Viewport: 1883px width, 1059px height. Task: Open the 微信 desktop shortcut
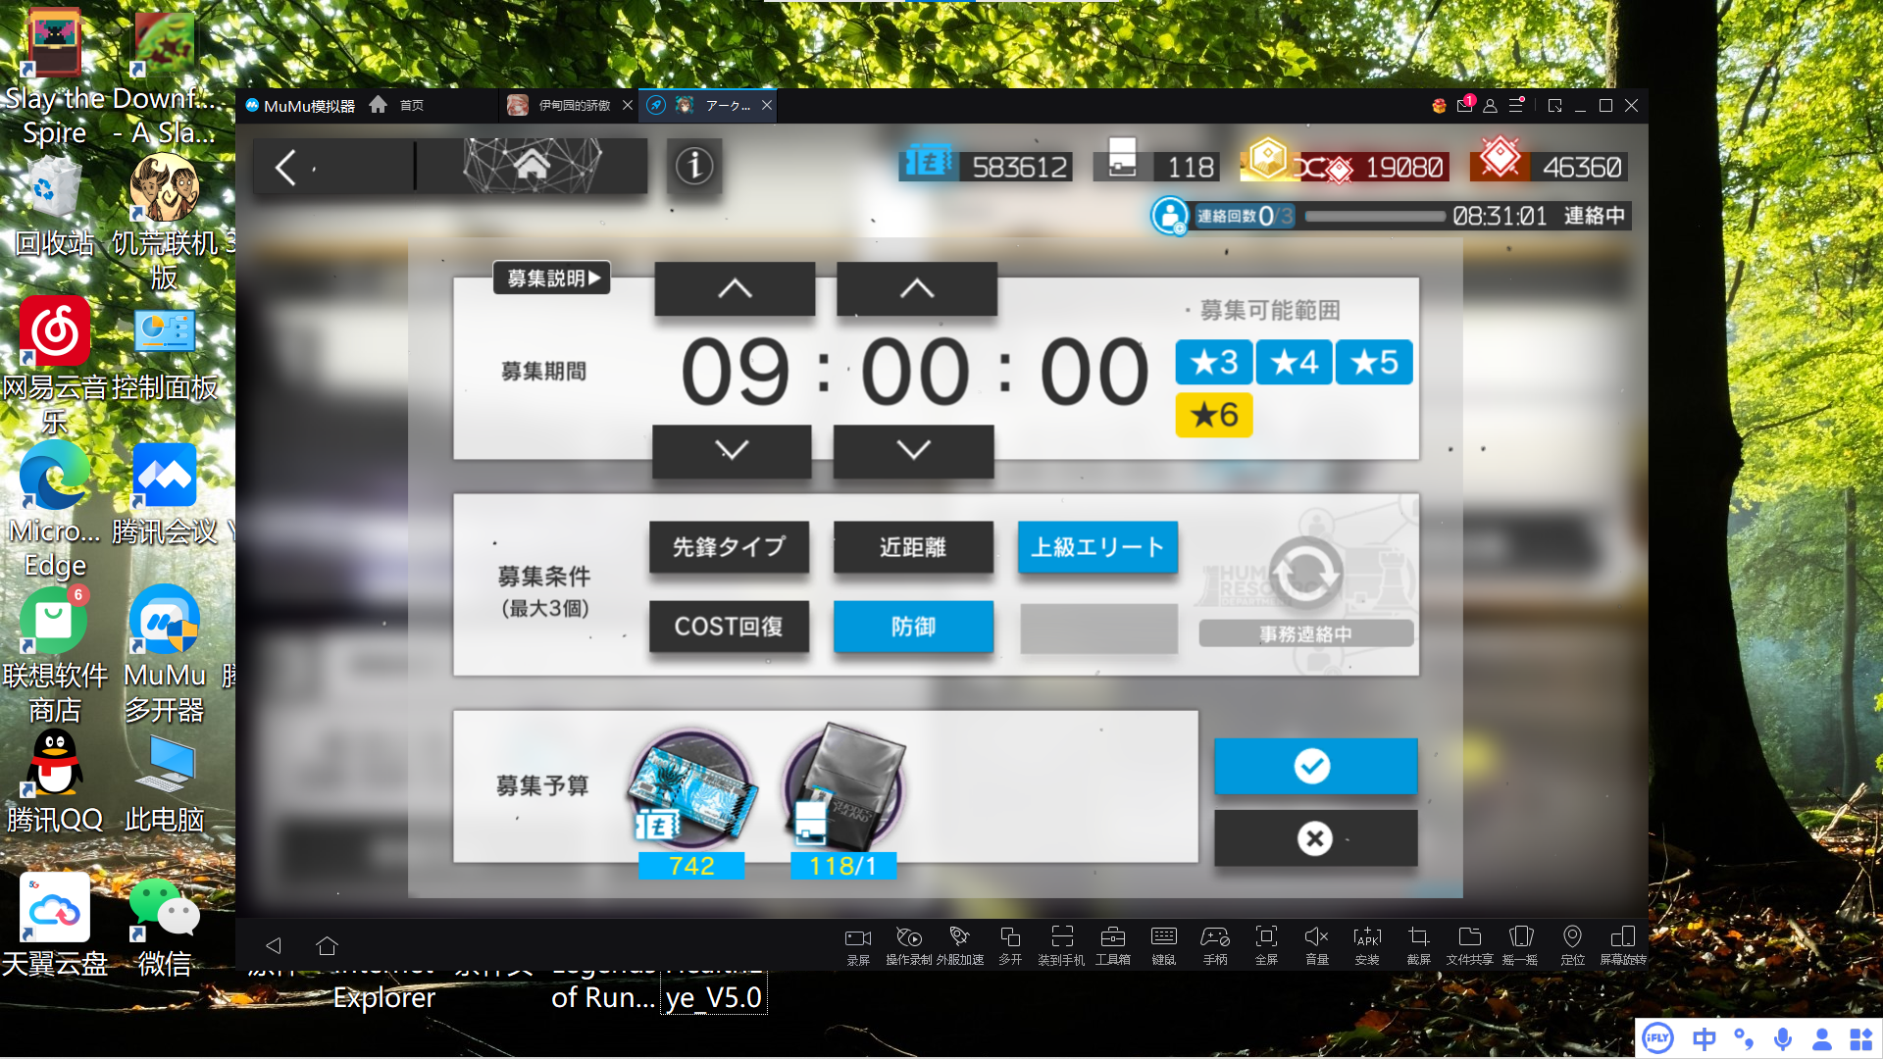point(165,927)
